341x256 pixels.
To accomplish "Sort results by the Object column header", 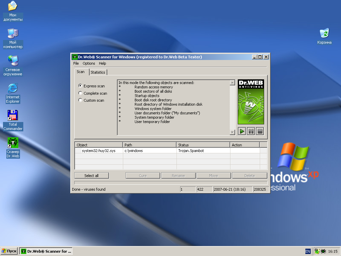I will [99, 145].
